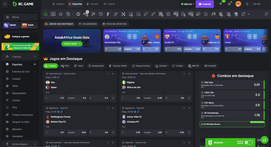Viewport: 271px width, 147px height.
Task: Open Eventos ao vivo in sidebar
Action: pos(20,72)
